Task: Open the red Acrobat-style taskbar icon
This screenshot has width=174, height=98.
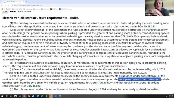Action: point(46,96)
